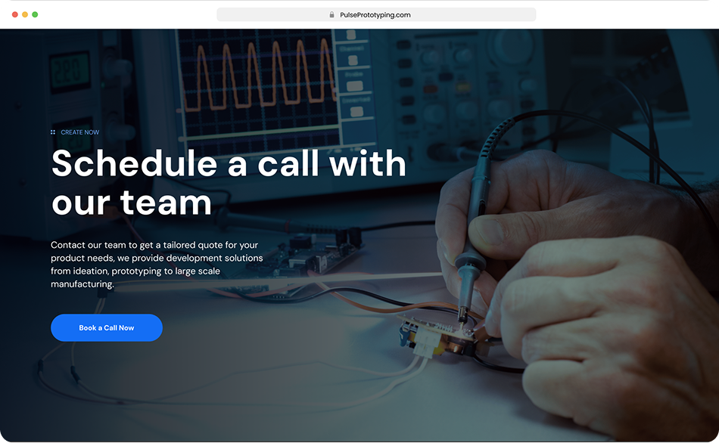Maximize the window with the green dot

click(35, 14)
